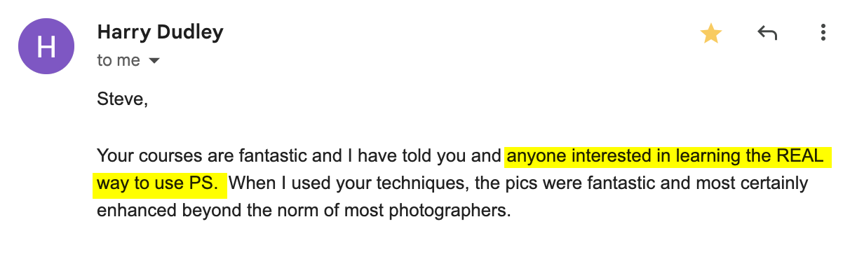Unstar the message from Harry Dudley
The width and height of the screenshot is (857, 280).
(x=711, y=33)
